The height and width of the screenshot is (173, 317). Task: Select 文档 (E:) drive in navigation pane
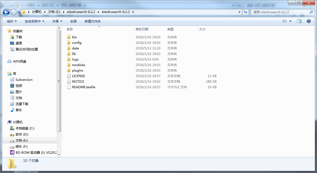(x=22, y=140)
